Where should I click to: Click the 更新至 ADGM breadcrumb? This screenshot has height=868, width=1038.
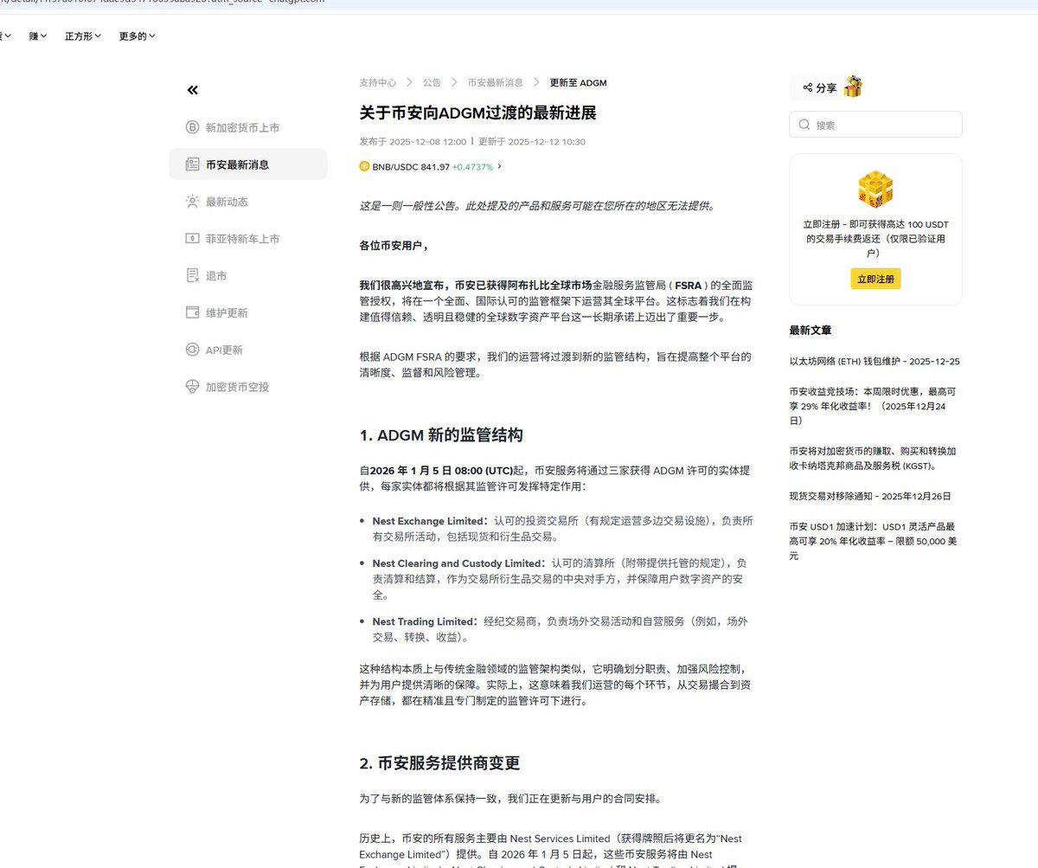click(579, 83)
